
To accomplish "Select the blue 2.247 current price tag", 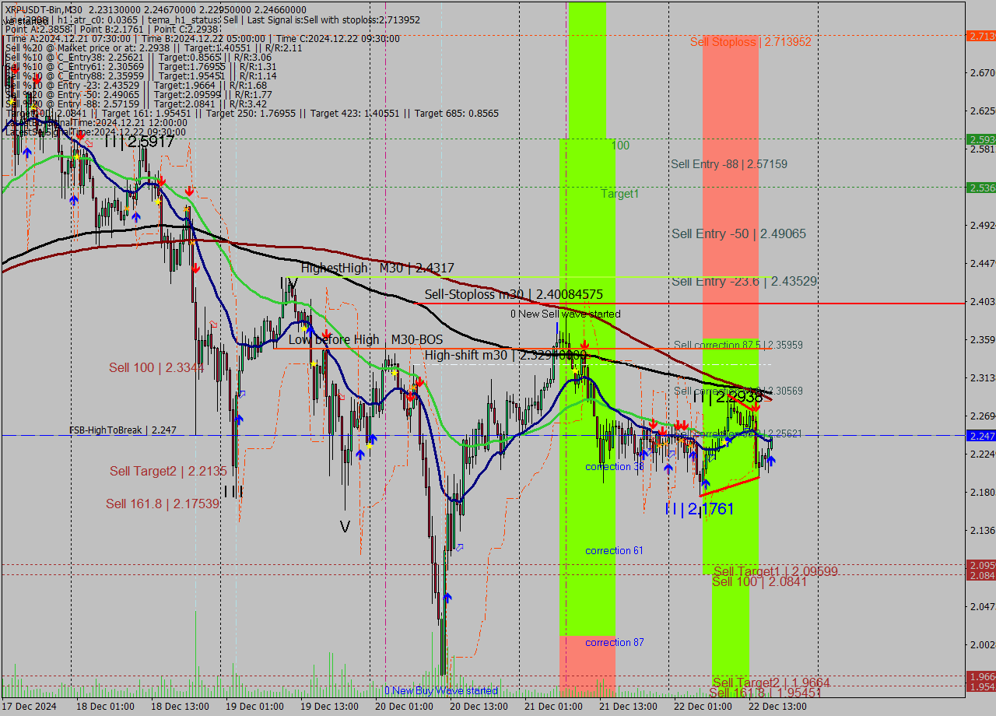I will pos(980,436).
